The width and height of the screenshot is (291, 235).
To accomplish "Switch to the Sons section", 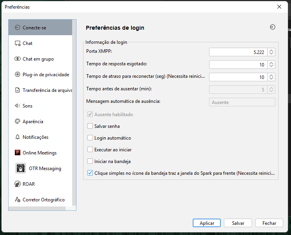I will coord(40,106).
